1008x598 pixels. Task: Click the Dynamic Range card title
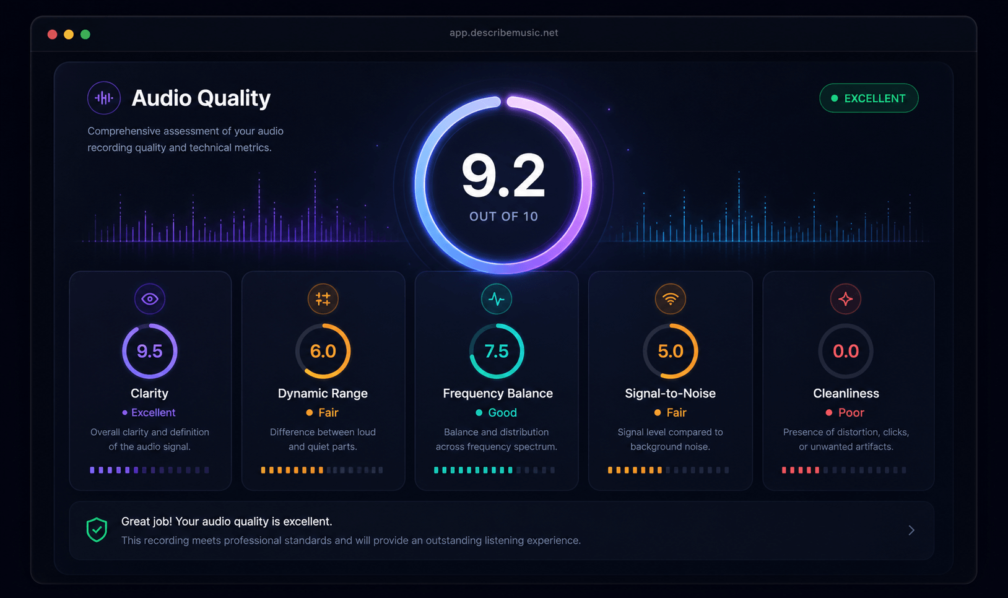[323, 394]
